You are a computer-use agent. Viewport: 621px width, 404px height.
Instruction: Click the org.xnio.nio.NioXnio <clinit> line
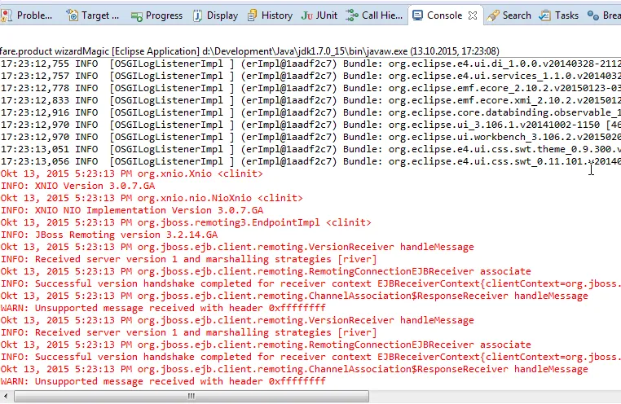coord(152,198)
